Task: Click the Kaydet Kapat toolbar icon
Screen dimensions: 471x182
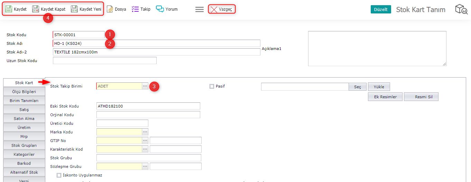Action: pos(36,9)
